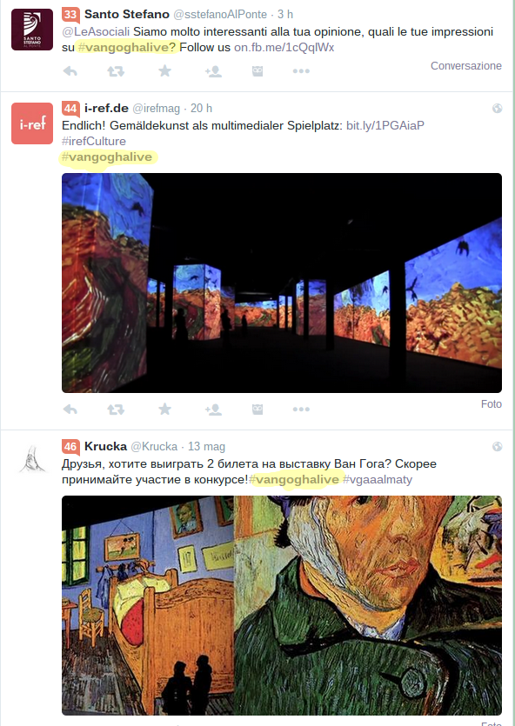This screenshot has height=726, width=515.
Task: Open the on.fb.me/1cQqlWx link
Action: point(284,47)
